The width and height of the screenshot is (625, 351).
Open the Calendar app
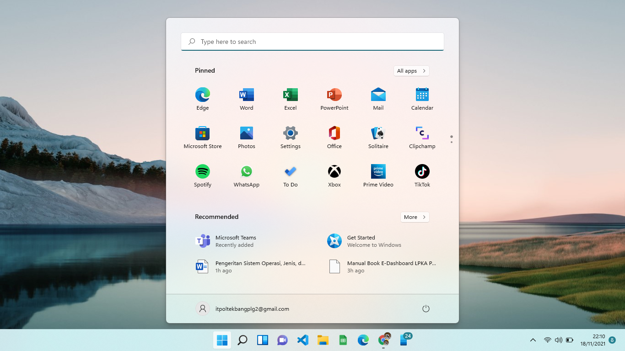click(422, 99)
